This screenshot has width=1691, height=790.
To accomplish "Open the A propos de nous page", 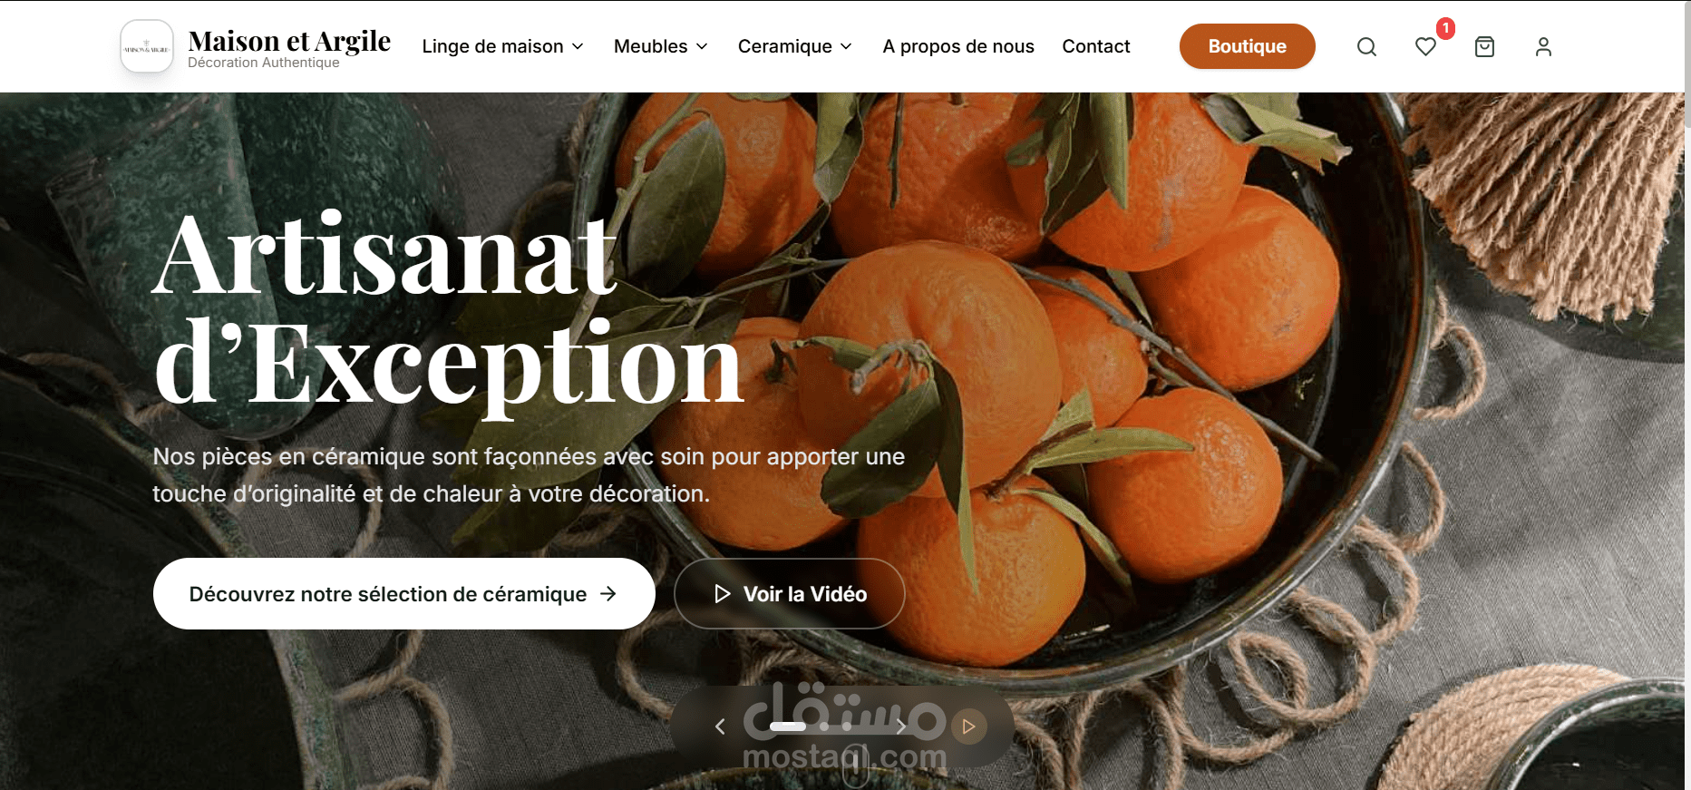I will click(x=958, y=46).
